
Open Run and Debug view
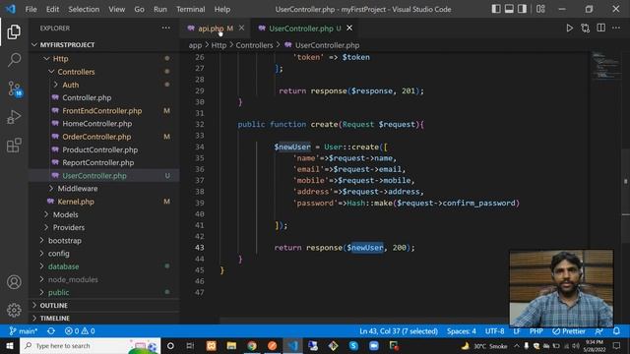click(14, 117)
